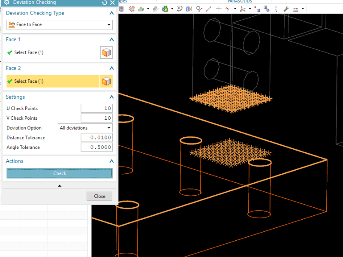The height and width of the screenshot is (257, 343).
Task: Open dropdown beside the stamp-on-block icon
Action: pos(148,9)
